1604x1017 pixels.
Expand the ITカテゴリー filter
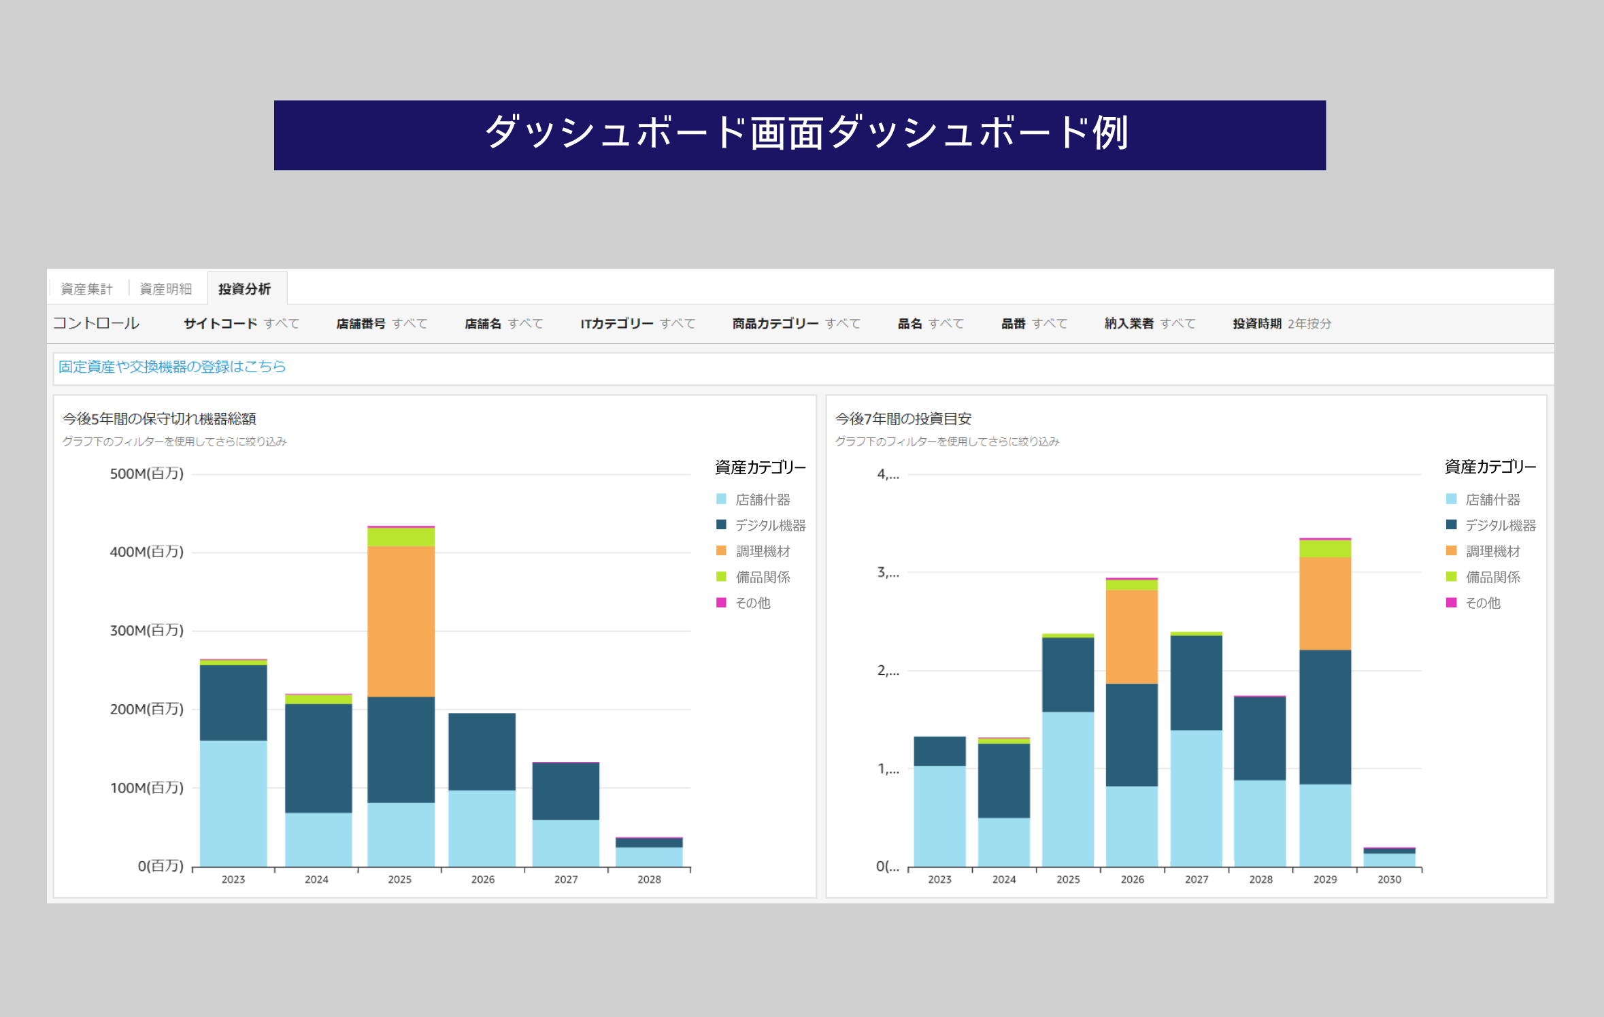click(x=637, y=324)
